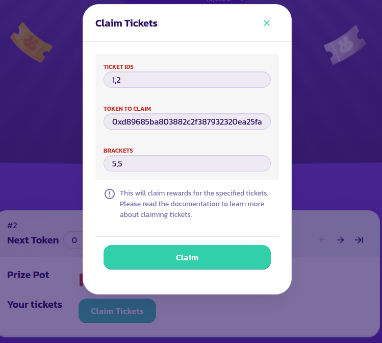Jump to latest round arrow icon
This screenshot has height=343, width=382.
pyautogui.click(x=359, y=240)
